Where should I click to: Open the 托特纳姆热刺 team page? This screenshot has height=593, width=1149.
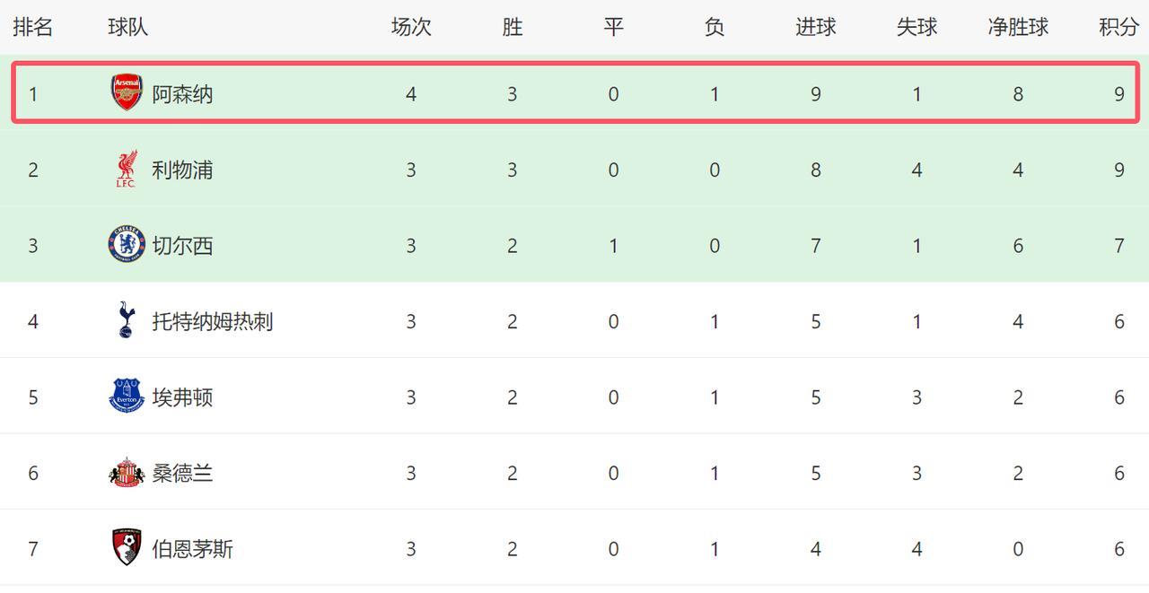pyautogui.click(x=212, y=321)
